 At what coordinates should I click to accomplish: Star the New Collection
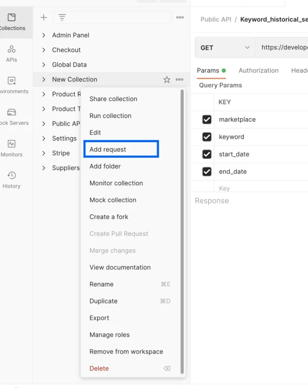tap(167, 80)
